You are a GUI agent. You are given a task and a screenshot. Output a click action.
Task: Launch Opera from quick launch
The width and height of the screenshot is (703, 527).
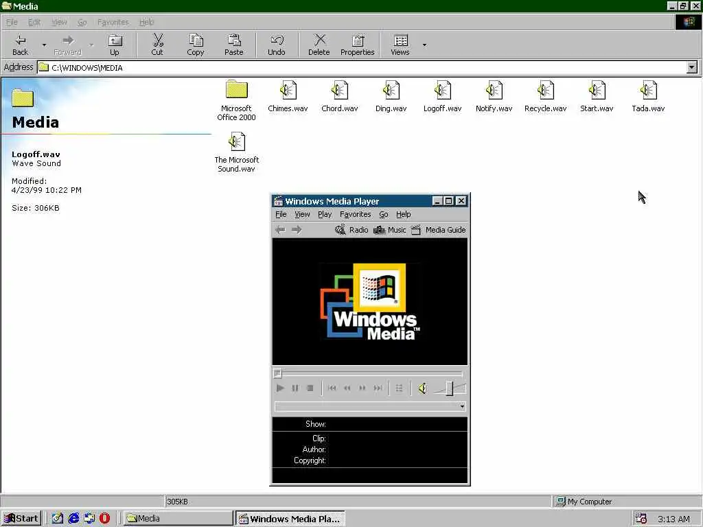[x=104, y=519]
